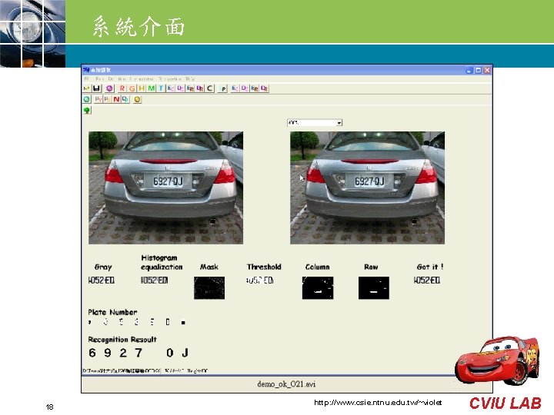Click the Ec icon directly right of P

pyautogui.click(x=235, y=88)
